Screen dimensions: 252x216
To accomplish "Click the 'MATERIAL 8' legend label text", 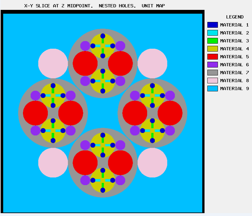I will (x=234, y=81).
